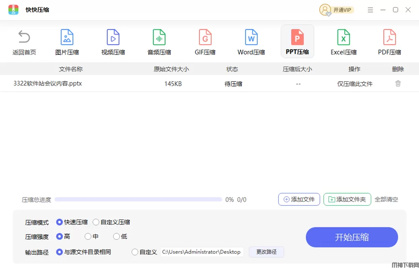Open the 音频压缩 audio compression tool

[159, 42]
